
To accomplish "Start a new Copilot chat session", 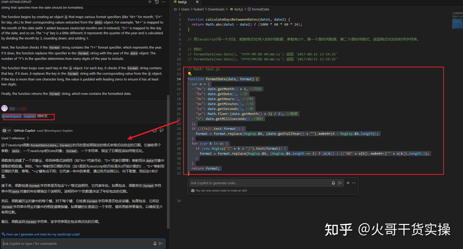I will tap(150, 2).
